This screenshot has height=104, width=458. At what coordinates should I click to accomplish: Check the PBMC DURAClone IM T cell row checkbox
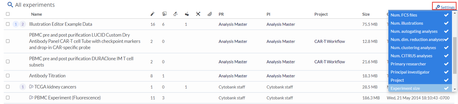click(x=8, y=61)
